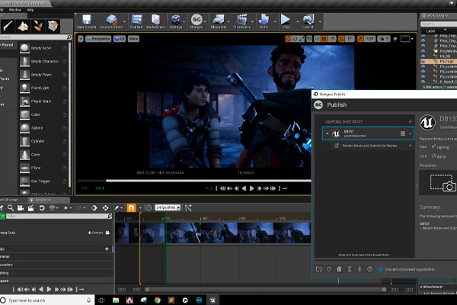Viewport: 457px width, 305px height.
Task: Click the Publish dialog help question icon
Action: click(370, 269)
